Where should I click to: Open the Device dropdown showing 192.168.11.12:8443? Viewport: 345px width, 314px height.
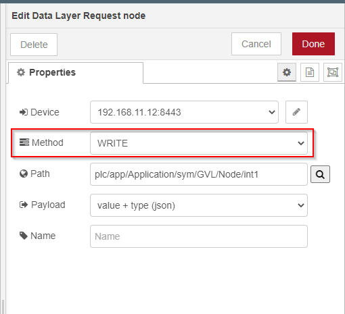184,112
